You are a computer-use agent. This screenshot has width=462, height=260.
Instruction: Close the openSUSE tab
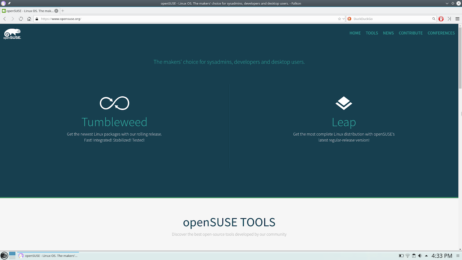[56, 11]
